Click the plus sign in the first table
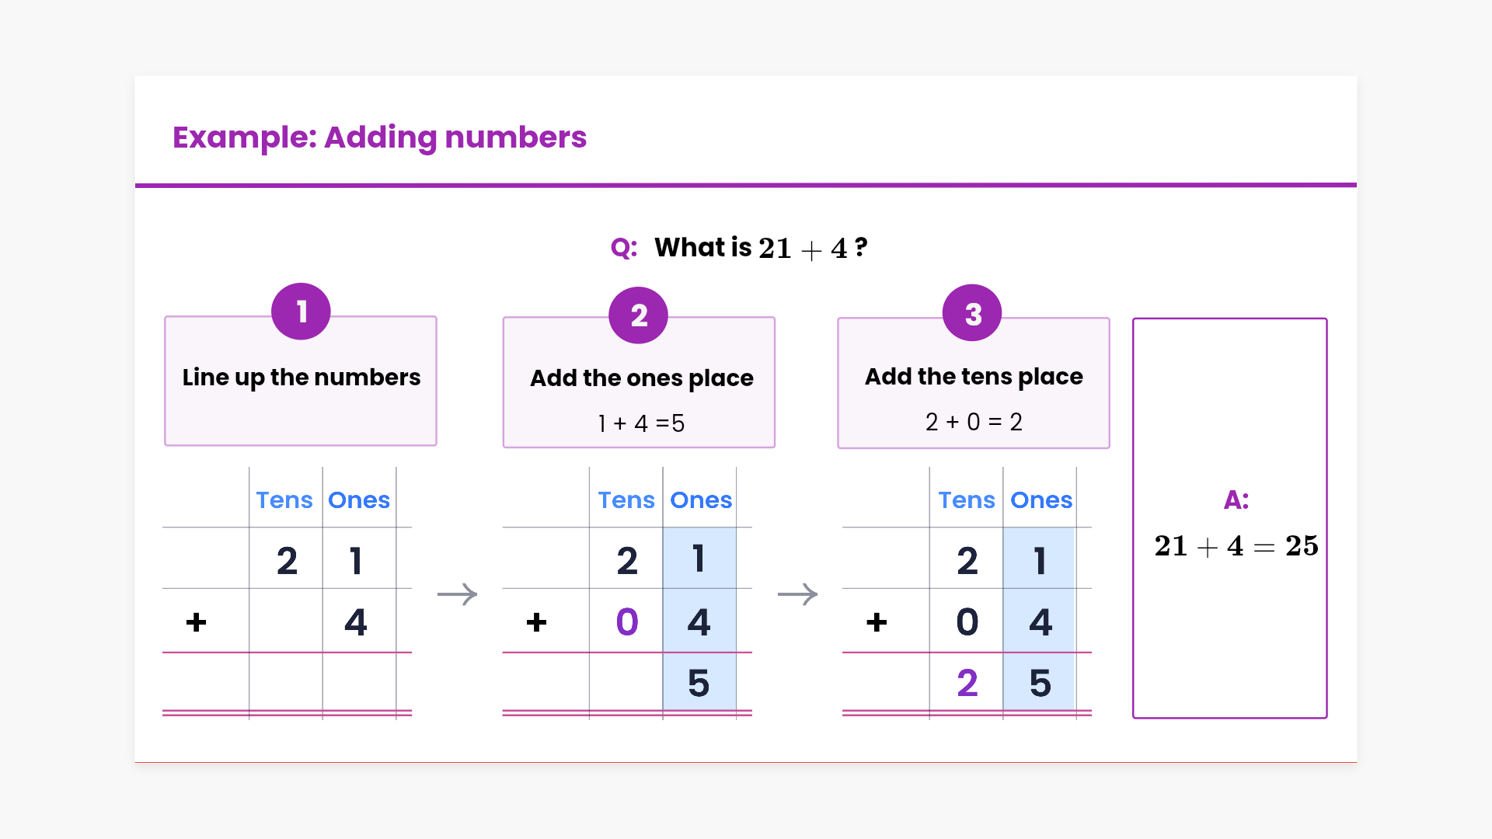This screenshot has width=1492, height=839. click(197, 621)
